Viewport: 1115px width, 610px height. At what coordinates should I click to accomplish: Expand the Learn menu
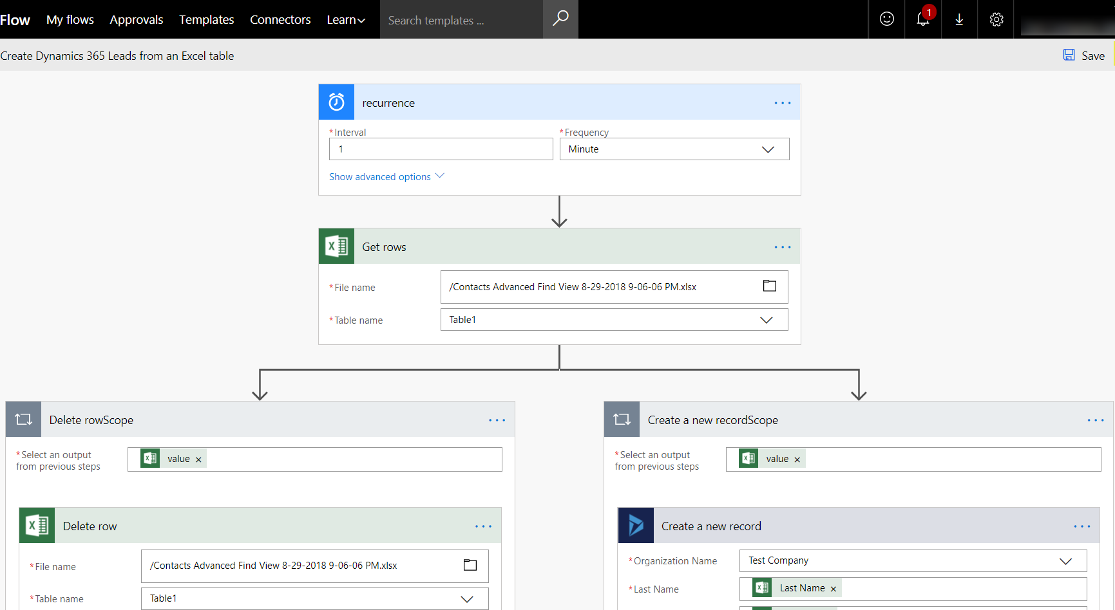(346, 19)
